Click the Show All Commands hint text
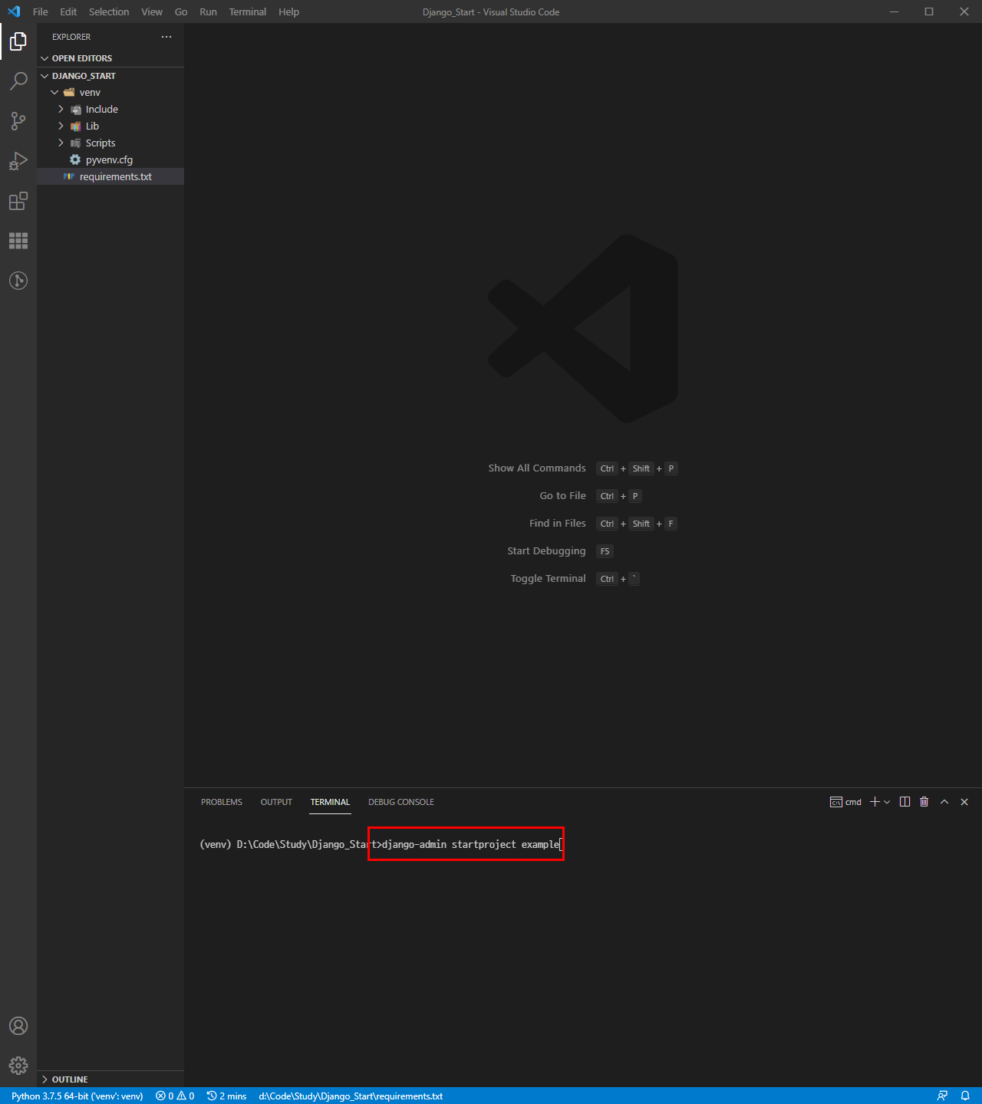 point(537,468)
